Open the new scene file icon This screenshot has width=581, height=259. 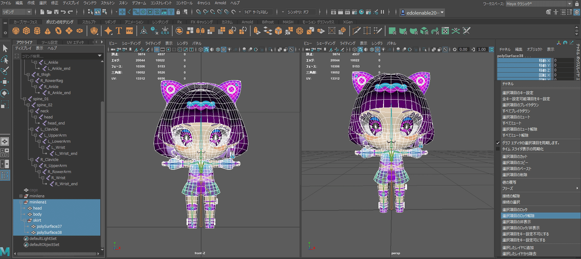tap(42, 11)
